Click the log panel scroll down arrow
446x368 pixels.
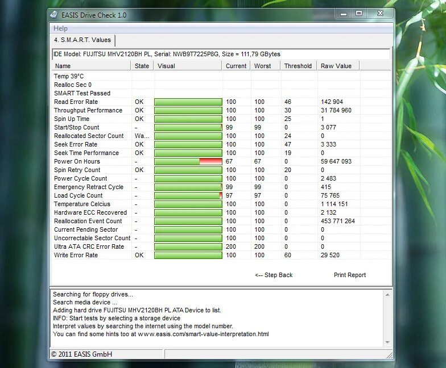point(387,342)
